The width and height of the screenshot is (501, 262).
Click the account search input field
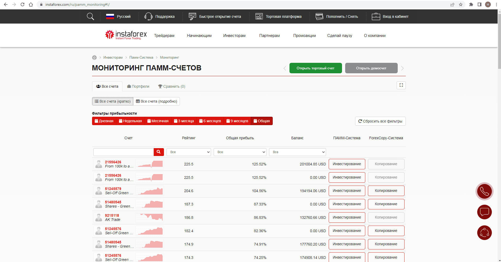pos(123,152)
